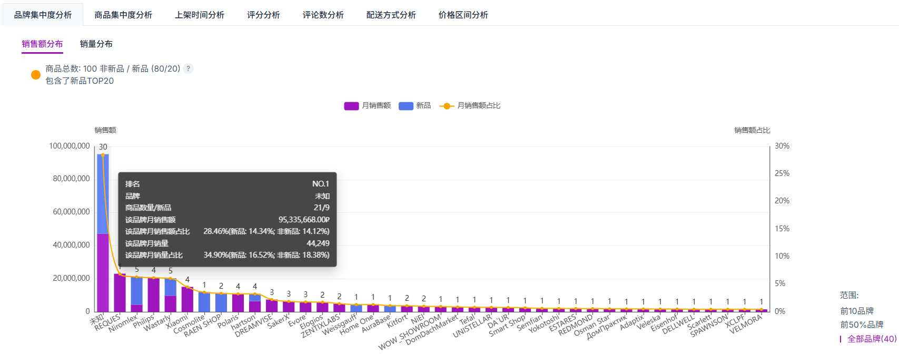Select the 销售额分布 sub-tab
Screen dimensions: 899x354
pos(42,44)
